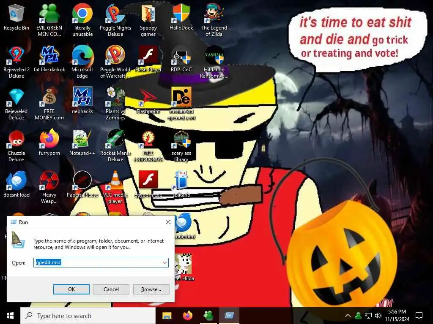Open the Hilda pixel-art desktop icon
The width and height of the screenshot is (433, 324).
(184, 267)
